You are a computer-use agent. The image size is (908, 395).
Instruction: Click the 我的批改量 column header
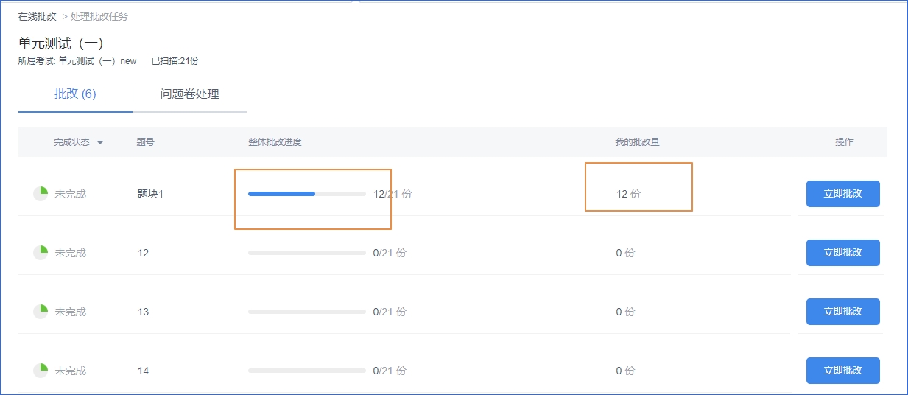point(638,142)
